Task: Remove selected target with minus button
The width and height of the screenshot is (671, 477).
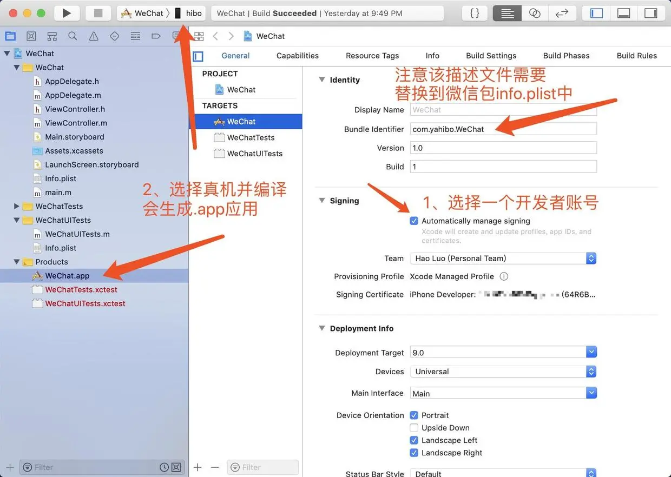Action: pos(215,467)
